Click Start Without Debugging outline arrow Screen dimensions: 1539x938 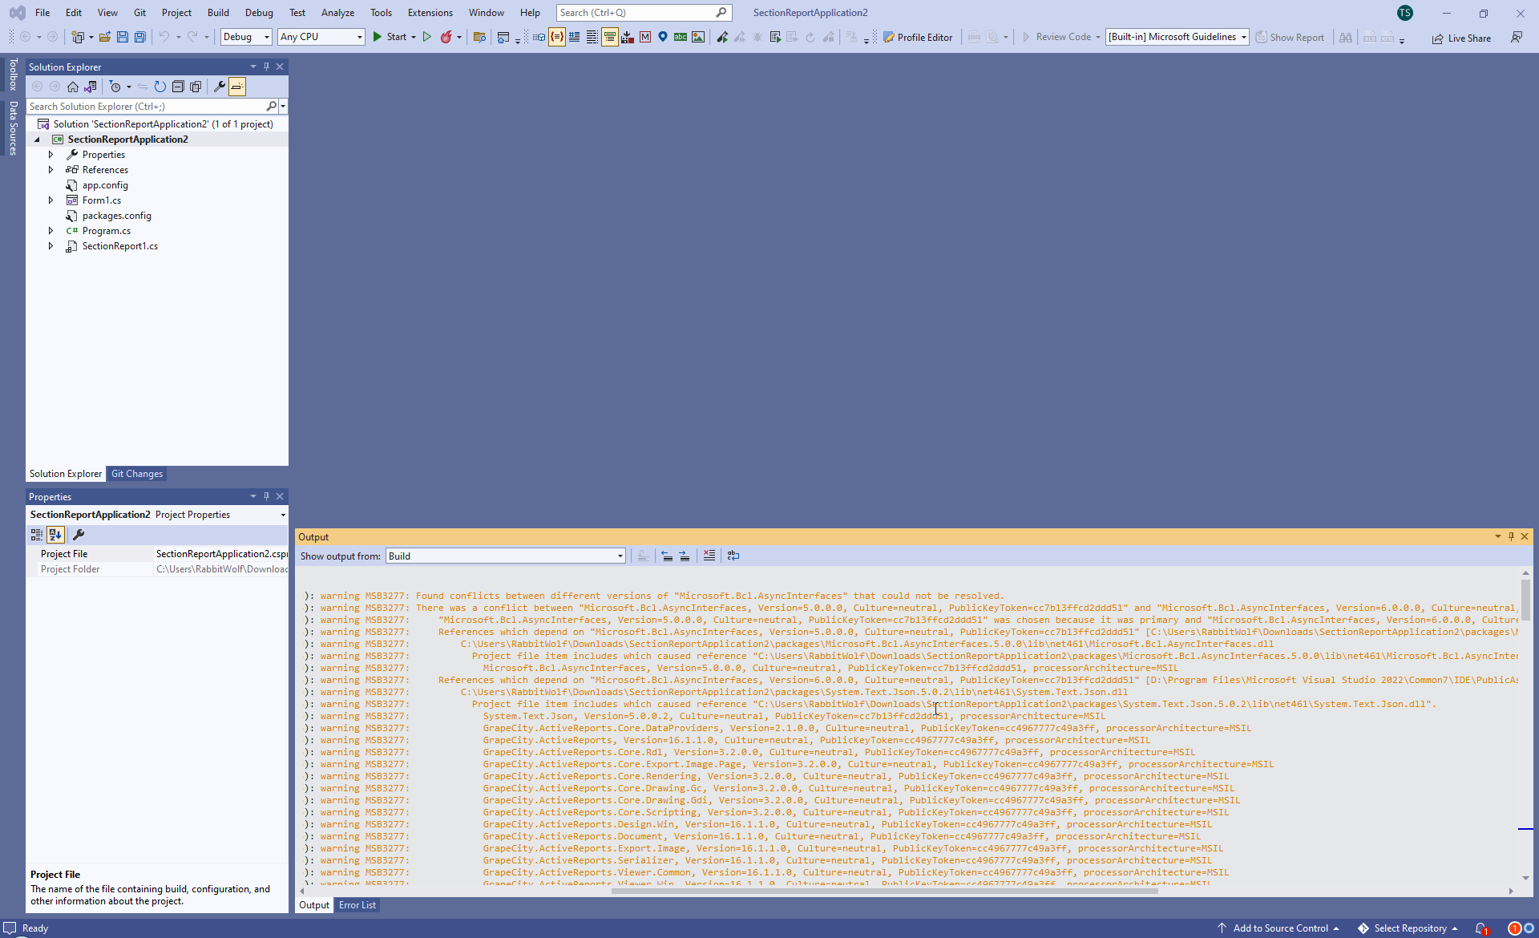pyautogui.click(x=427, y=37)
